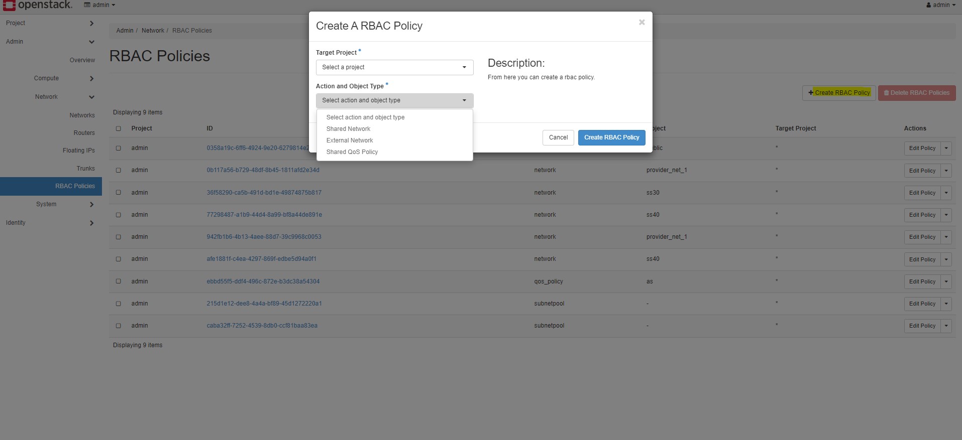Expand the System section chevron
The height and width of the screenshot is (440, 962).
(91, 205)
